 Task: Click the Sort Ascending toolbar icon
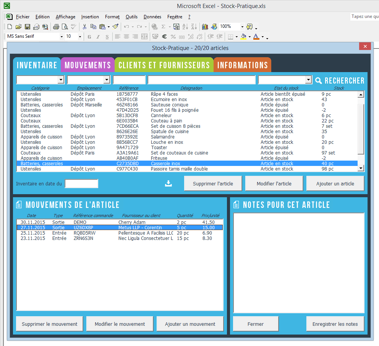[x=185, y=27]
